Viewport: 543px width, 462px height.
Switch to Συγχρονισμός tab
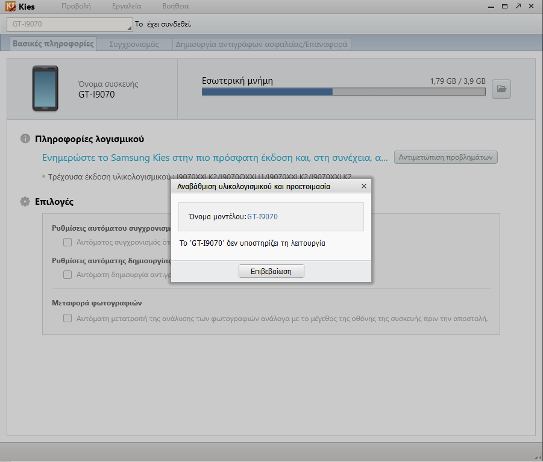[x=134, y=45]
